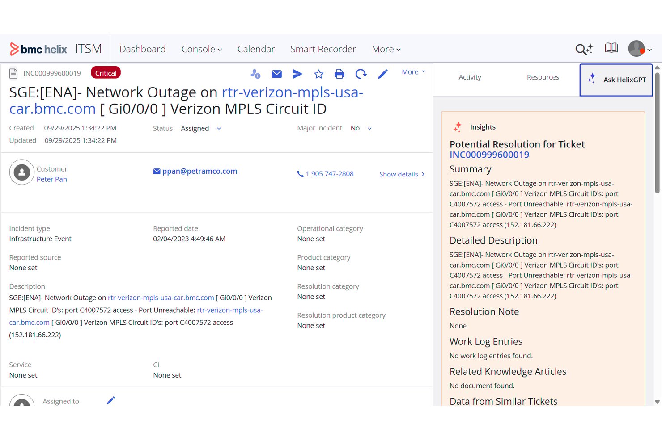Click the send paper-plane icon in toolbar
The width and height of the screenshot is (662, 441).
click(x=297, y=74)
